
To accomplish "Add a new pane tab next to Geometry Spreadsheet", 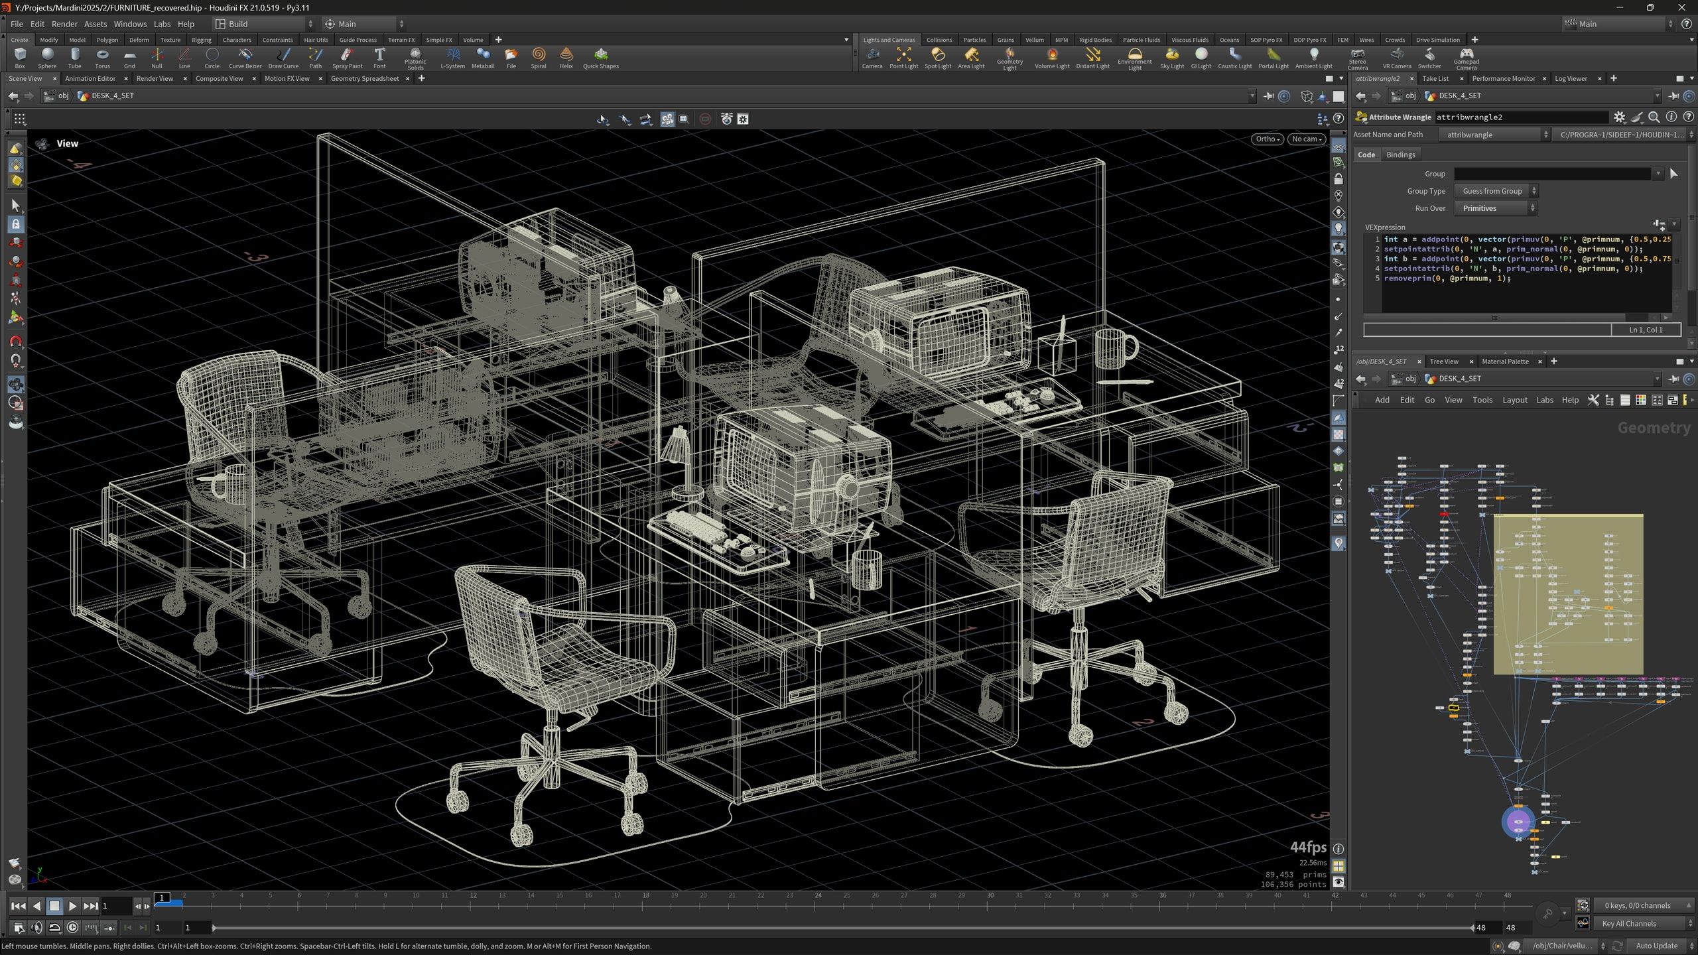I will tap(421, 78).
